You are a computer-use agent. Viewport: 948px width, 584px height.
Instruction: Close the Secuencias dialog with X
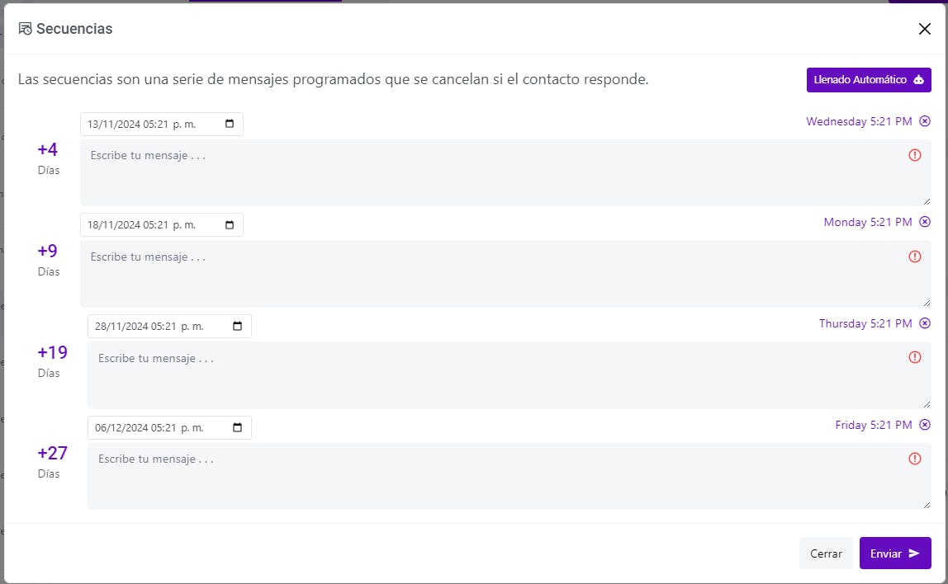(924, 29)
